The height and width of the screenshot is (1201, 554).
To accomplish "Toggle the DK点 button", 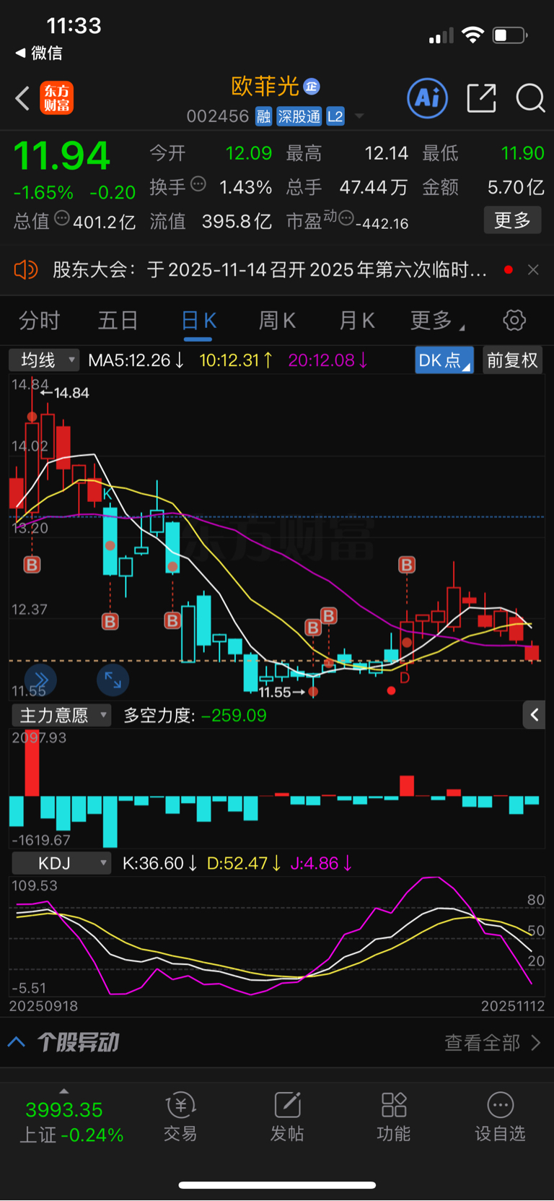I will pyautogui.click(x=444, y=360).
